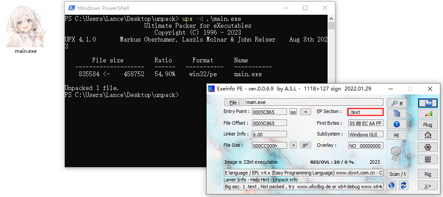Viewport: 443px width, 197px height.
Task: Click the 'upx -d .\main.exe' command text
Action: click(212, 19)
